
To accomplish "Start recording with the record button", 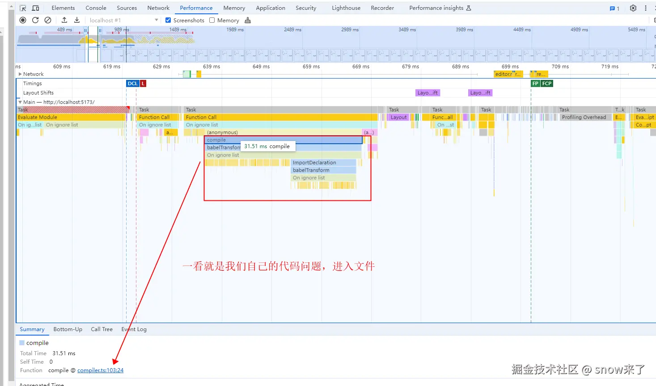I will click(x=23, y=20).
